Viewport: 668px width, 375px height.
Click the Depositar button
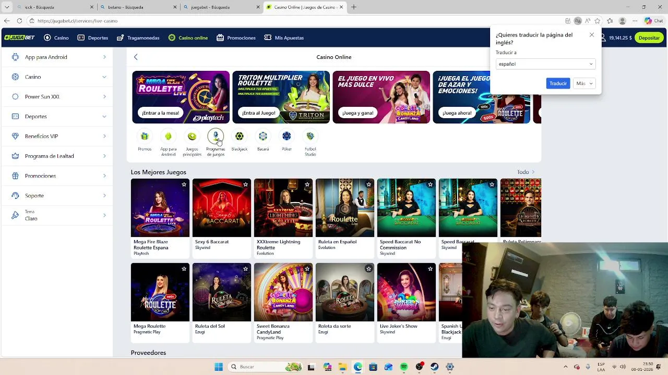point(649,37)
